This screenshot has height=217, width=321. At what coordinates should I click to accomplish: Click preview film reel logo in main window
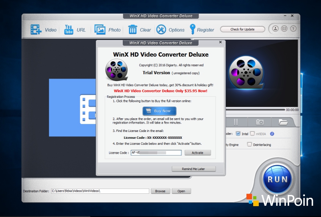(x=246, y=72)
